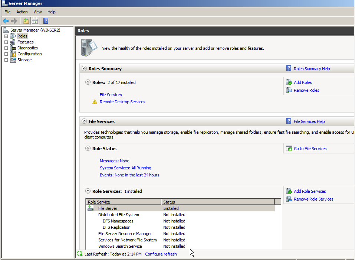Open the File Services role link
This screenshot has width=355, height=260.
coord(111,95)
